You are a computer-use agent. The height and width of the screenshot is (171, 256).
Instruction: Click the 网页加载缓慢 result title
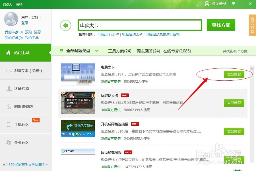tap(111, 152)
